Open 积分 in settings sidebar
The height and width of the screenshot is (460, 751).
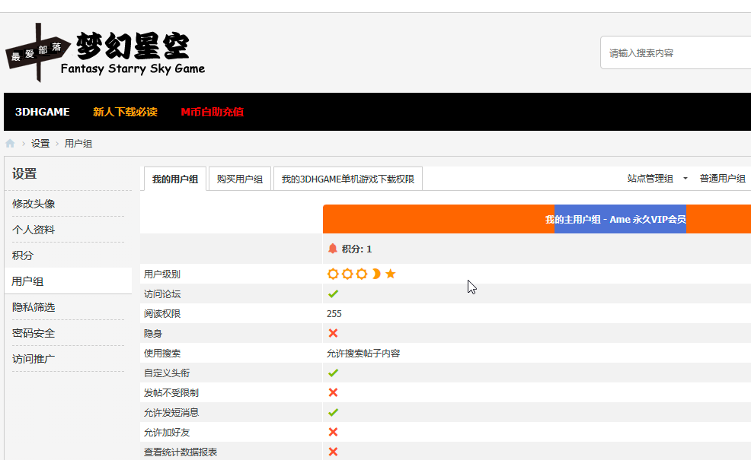pyautogui.click(x=23, y=255)
